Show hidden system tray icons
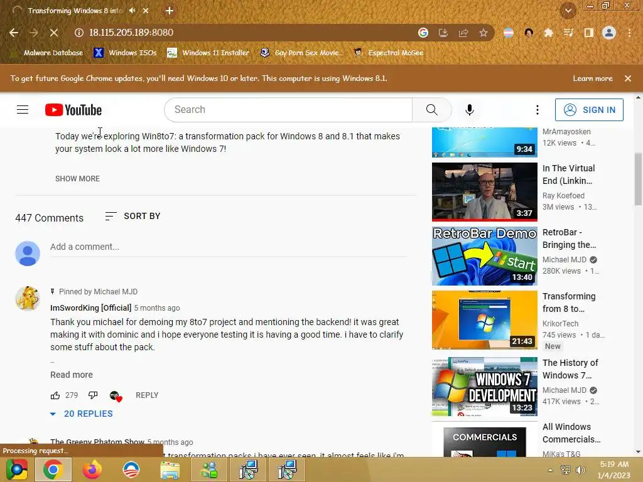Viewport: 643px width, 482px height. [550, 470]
